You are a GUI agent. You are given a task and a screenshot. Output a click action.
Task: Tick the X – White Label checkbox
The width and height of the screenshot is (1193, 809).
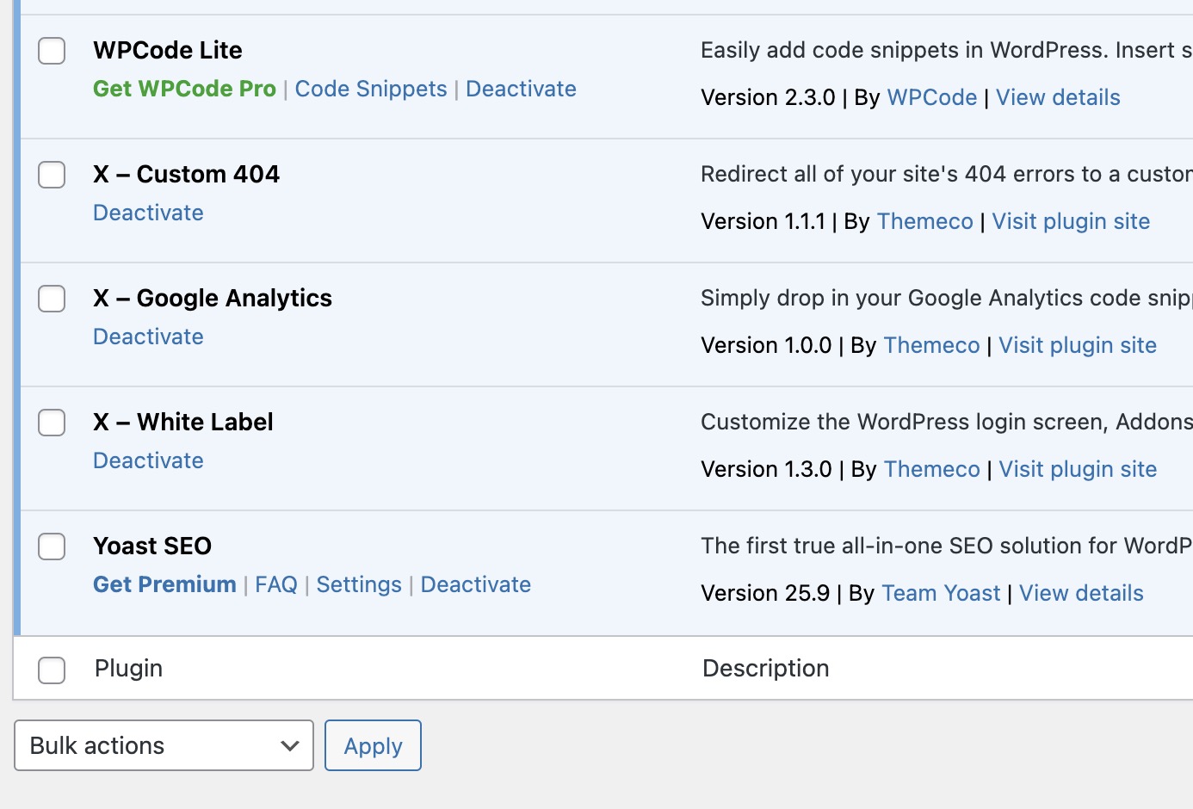52,423
